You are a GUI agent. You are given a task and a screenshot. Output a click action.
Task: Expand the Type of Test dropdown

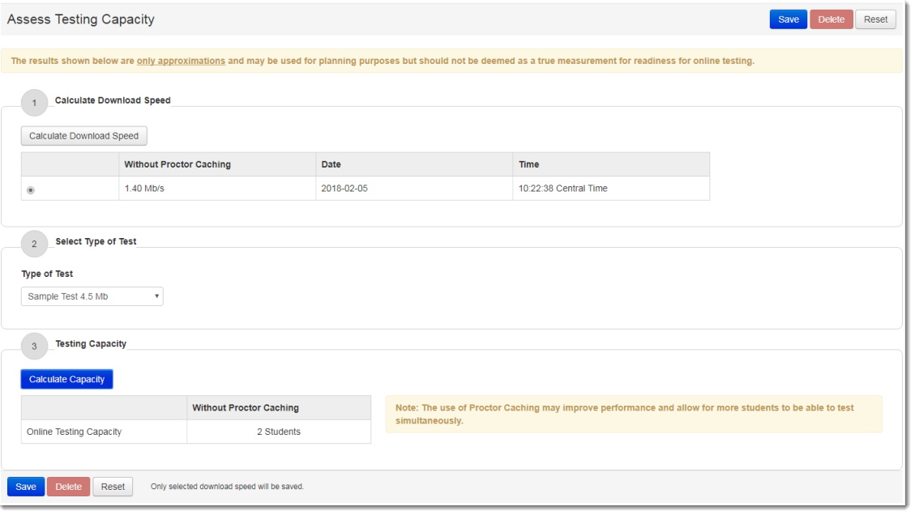click(x=92, y=296)
